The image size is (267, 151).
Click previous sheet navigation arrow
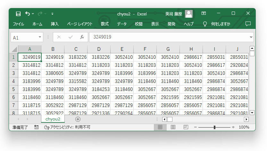[x=18, y=119]
